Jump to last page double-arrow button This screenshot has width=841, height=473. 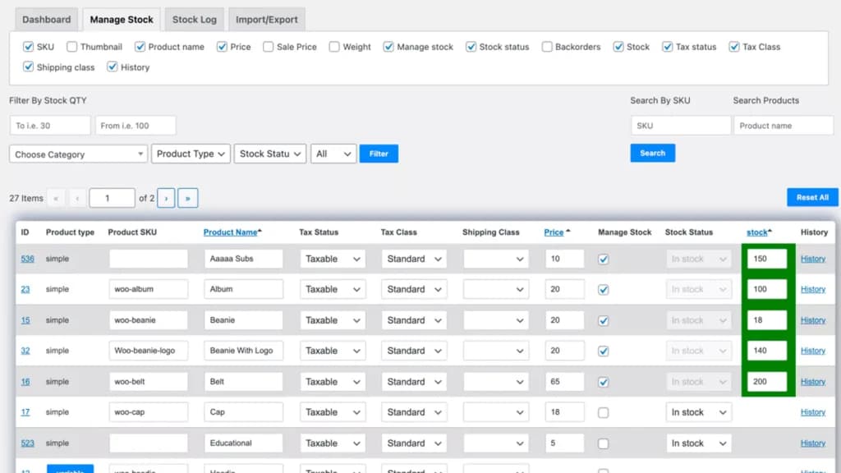pos(188,199)
